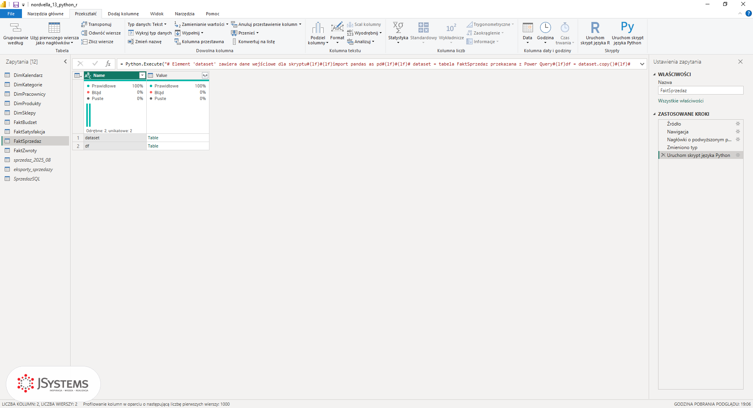Run a Python script from the ribbon
This screenshot has height=408, width=753.
627,33
